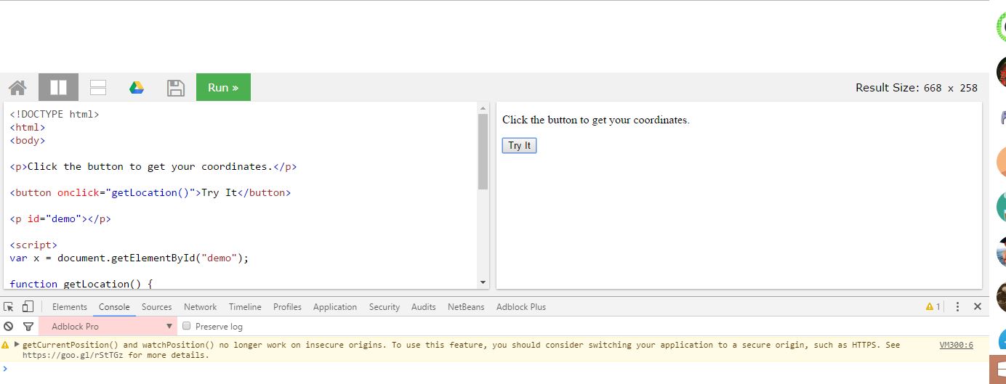Click 'Click the button to get your coordinates.' result text
Image resolution: width=1006 pixels, height=384 pixels.
pos(596,120)
